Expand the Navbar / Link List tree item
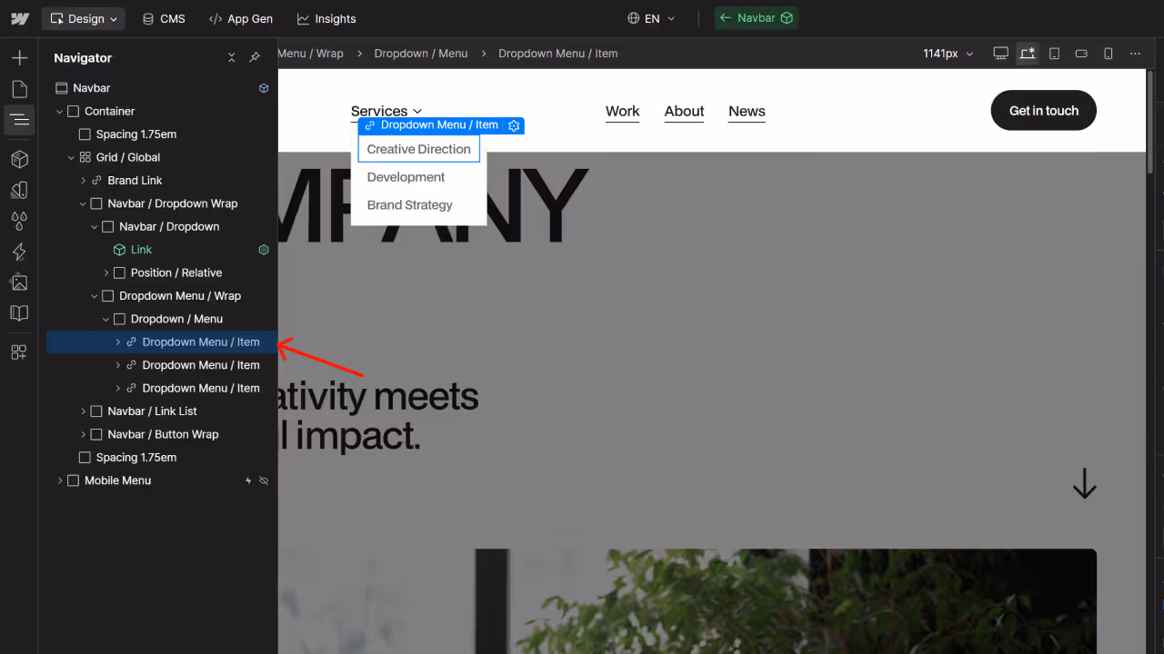The image size is (1164, 654). pyautogui.click(x=82, y=411)
